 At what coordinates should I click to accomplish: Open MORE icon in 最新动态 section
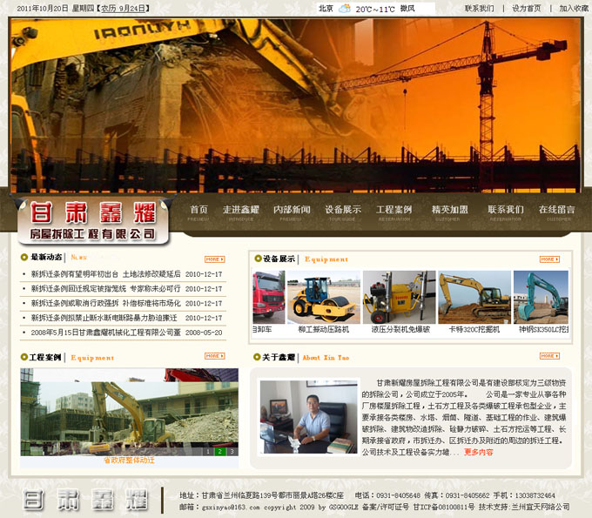coord(214,259)
